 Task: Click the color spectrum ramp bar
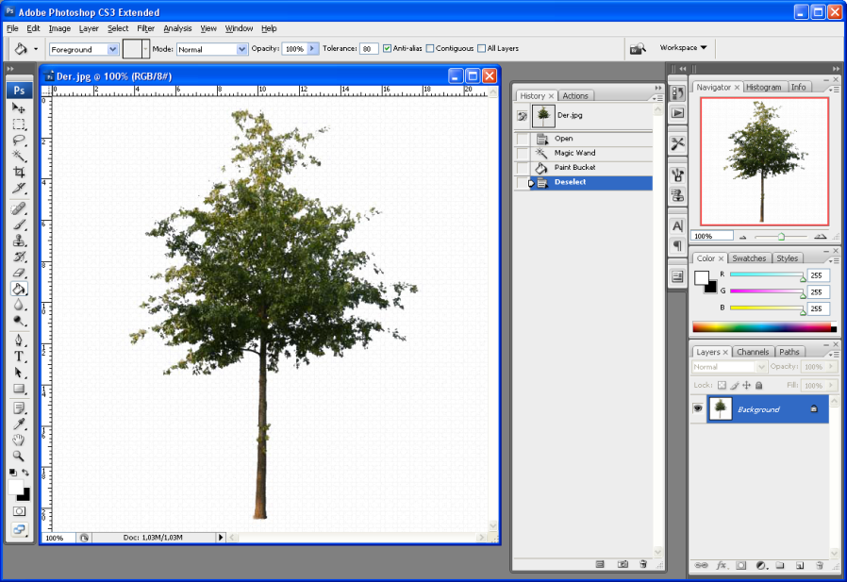tap(763, 327)
